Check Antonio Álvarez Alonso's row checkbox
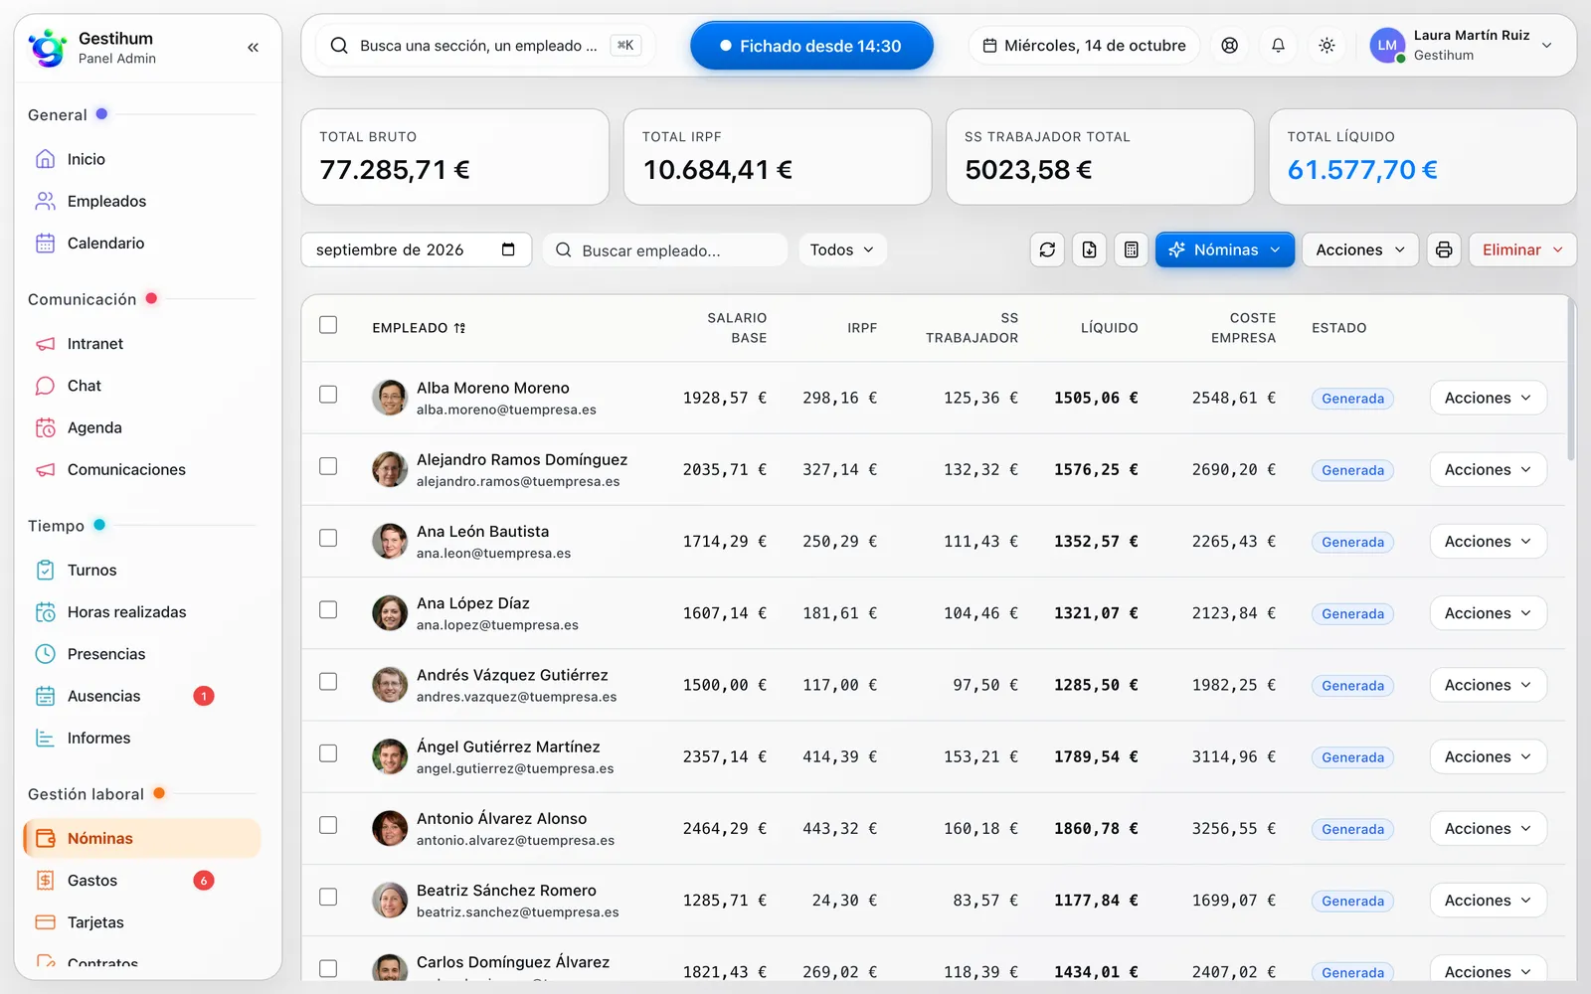The image size is (1591, 994). (328, 825)
